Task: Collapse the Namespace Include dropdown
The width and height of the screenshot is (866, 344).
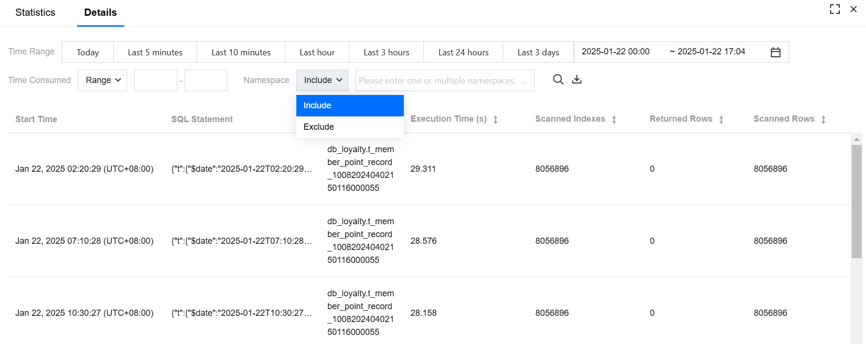Action: pos(322,80)
